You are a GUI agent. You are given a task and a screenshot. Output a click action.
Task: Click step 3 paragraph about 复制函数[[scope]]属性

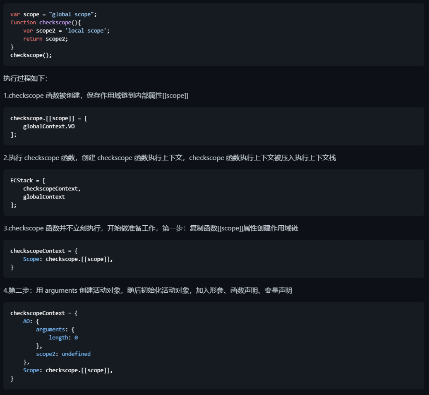pyautogui.click(x=151, y=228)
